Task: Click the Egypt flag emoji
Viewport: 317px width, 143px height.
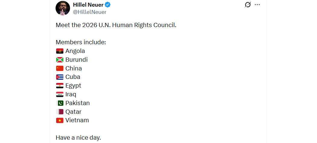Action: [x=60, y=86]
